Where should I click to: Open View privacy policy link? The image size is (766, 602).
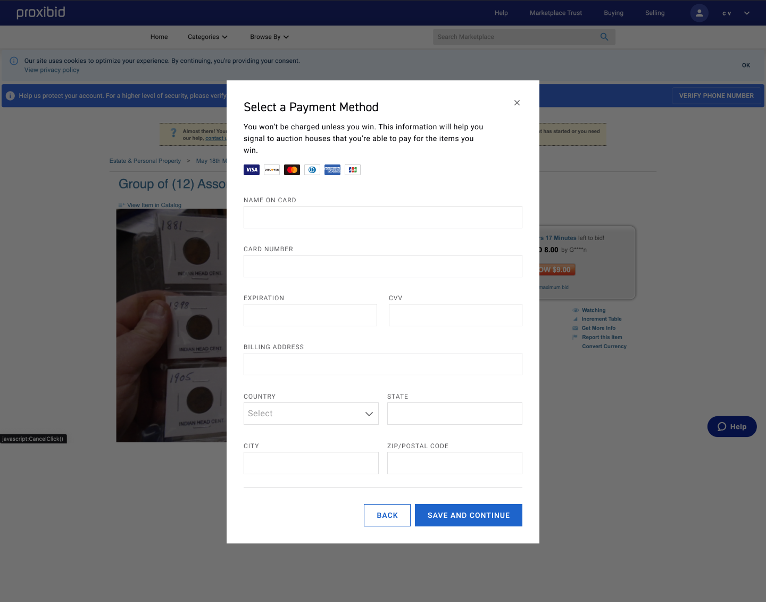tap(52, 70)
